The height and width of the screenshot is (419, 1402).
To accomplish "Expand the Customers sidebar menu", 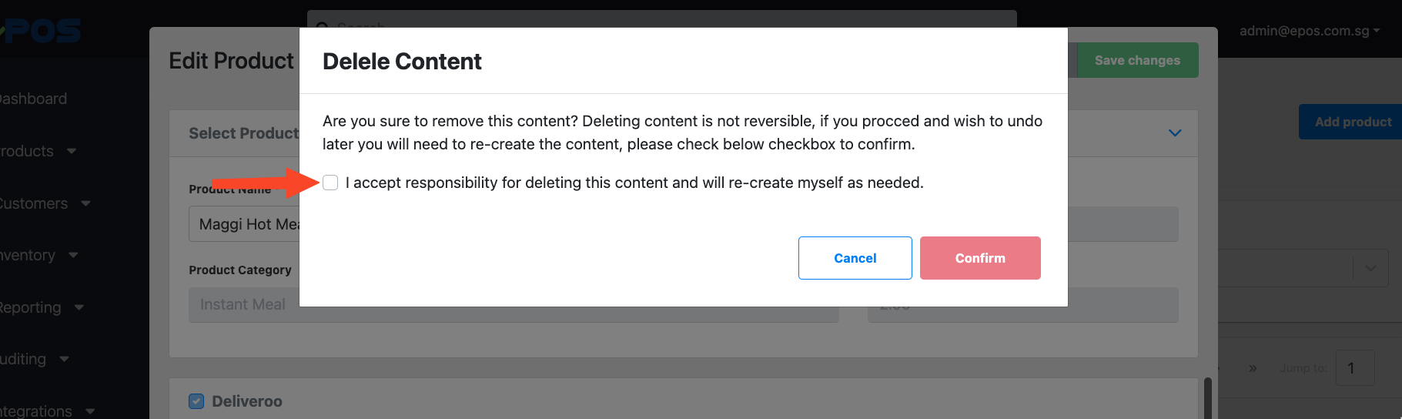I will tap(45, 203).
